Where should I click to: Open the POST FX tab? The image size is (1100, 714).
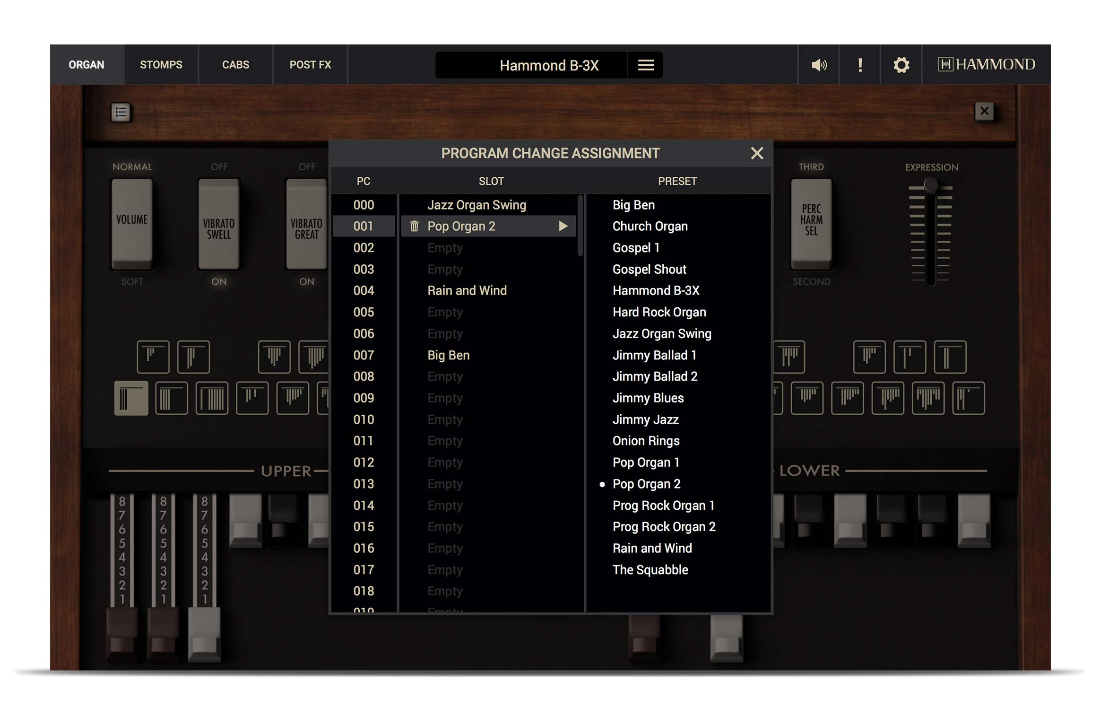coord(310,65)
